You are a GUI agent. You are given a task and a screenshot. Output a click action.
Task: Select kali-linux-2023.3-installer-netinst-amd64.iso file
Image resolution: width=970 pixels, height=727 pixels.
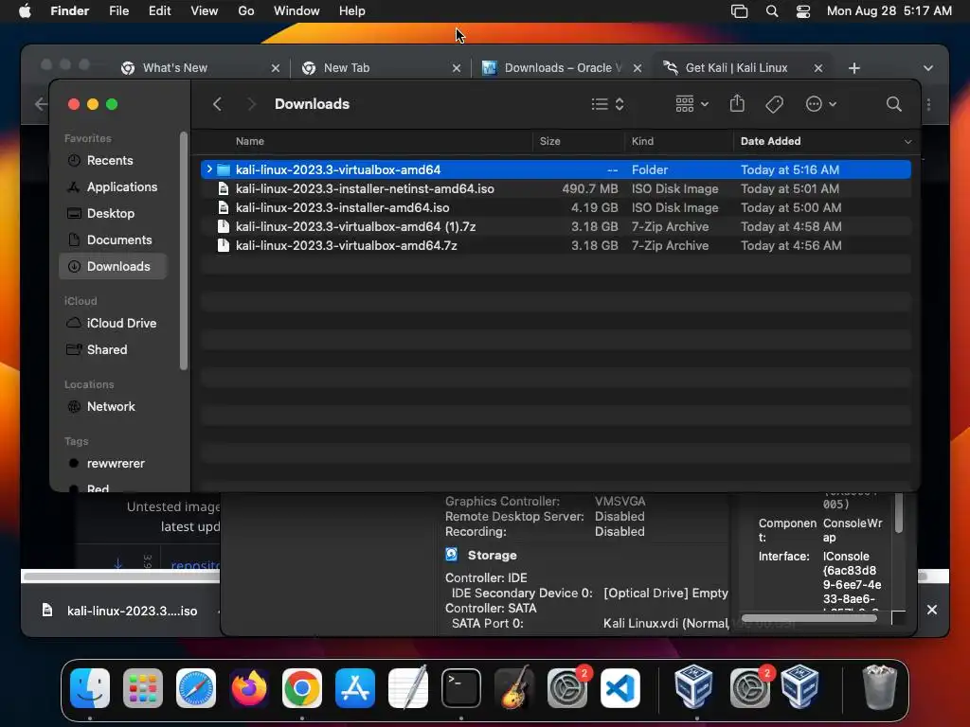pos(555,188)
